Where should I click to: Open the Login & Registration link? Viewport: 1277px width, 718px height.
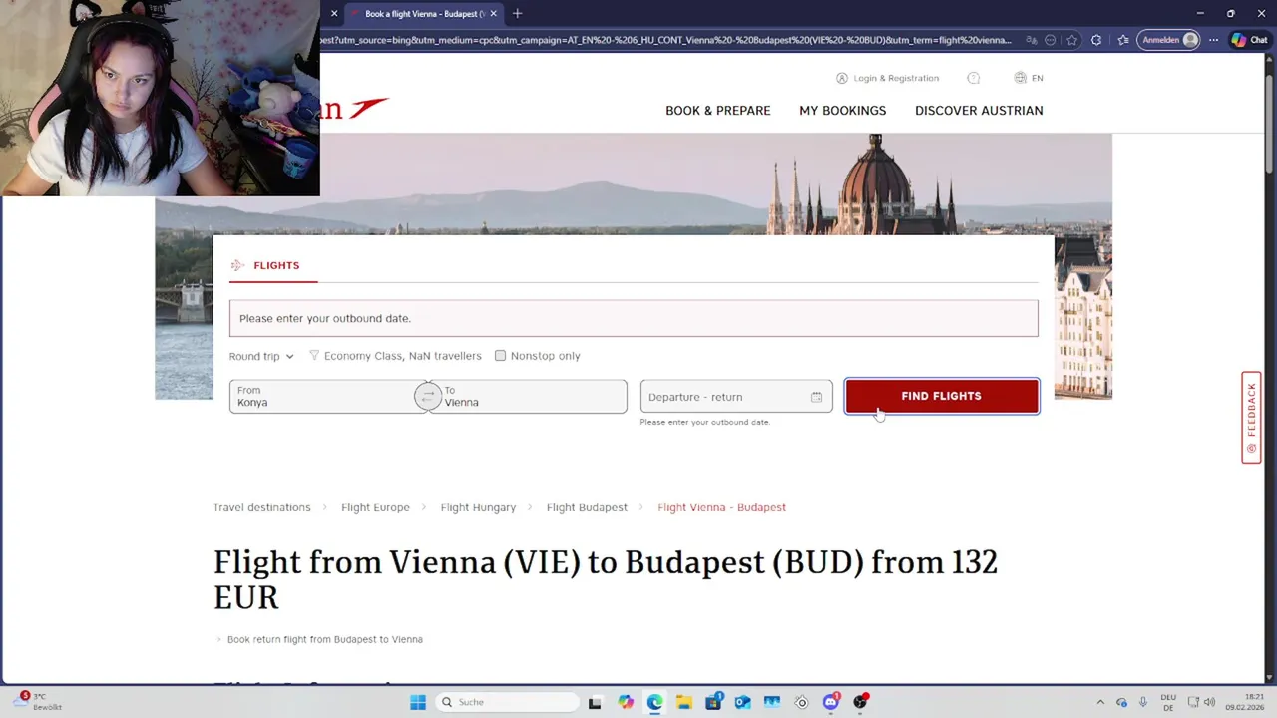(x=895, y=78)
